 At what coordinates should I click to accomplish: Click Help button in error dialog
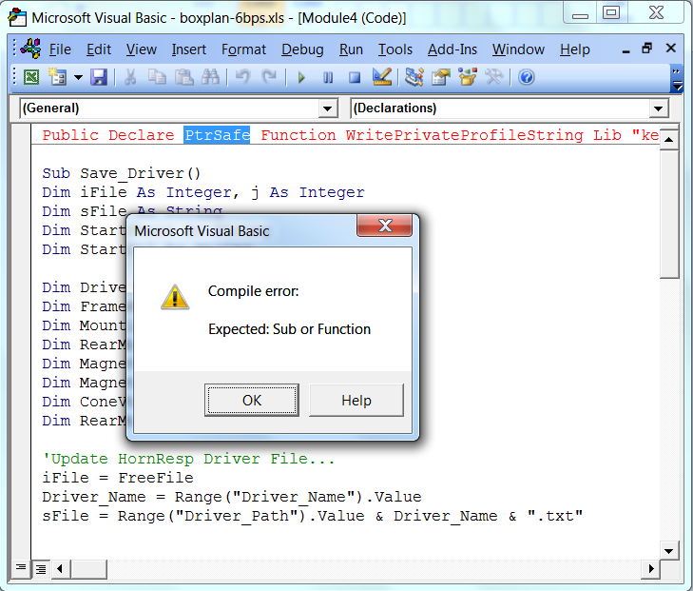pos(356,401)
